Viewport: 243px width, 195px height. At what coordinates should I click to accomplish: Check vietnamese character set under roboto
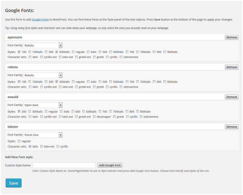click(121, 87)
